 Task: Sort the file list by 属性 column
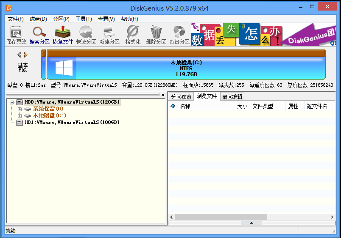(295, 106)
